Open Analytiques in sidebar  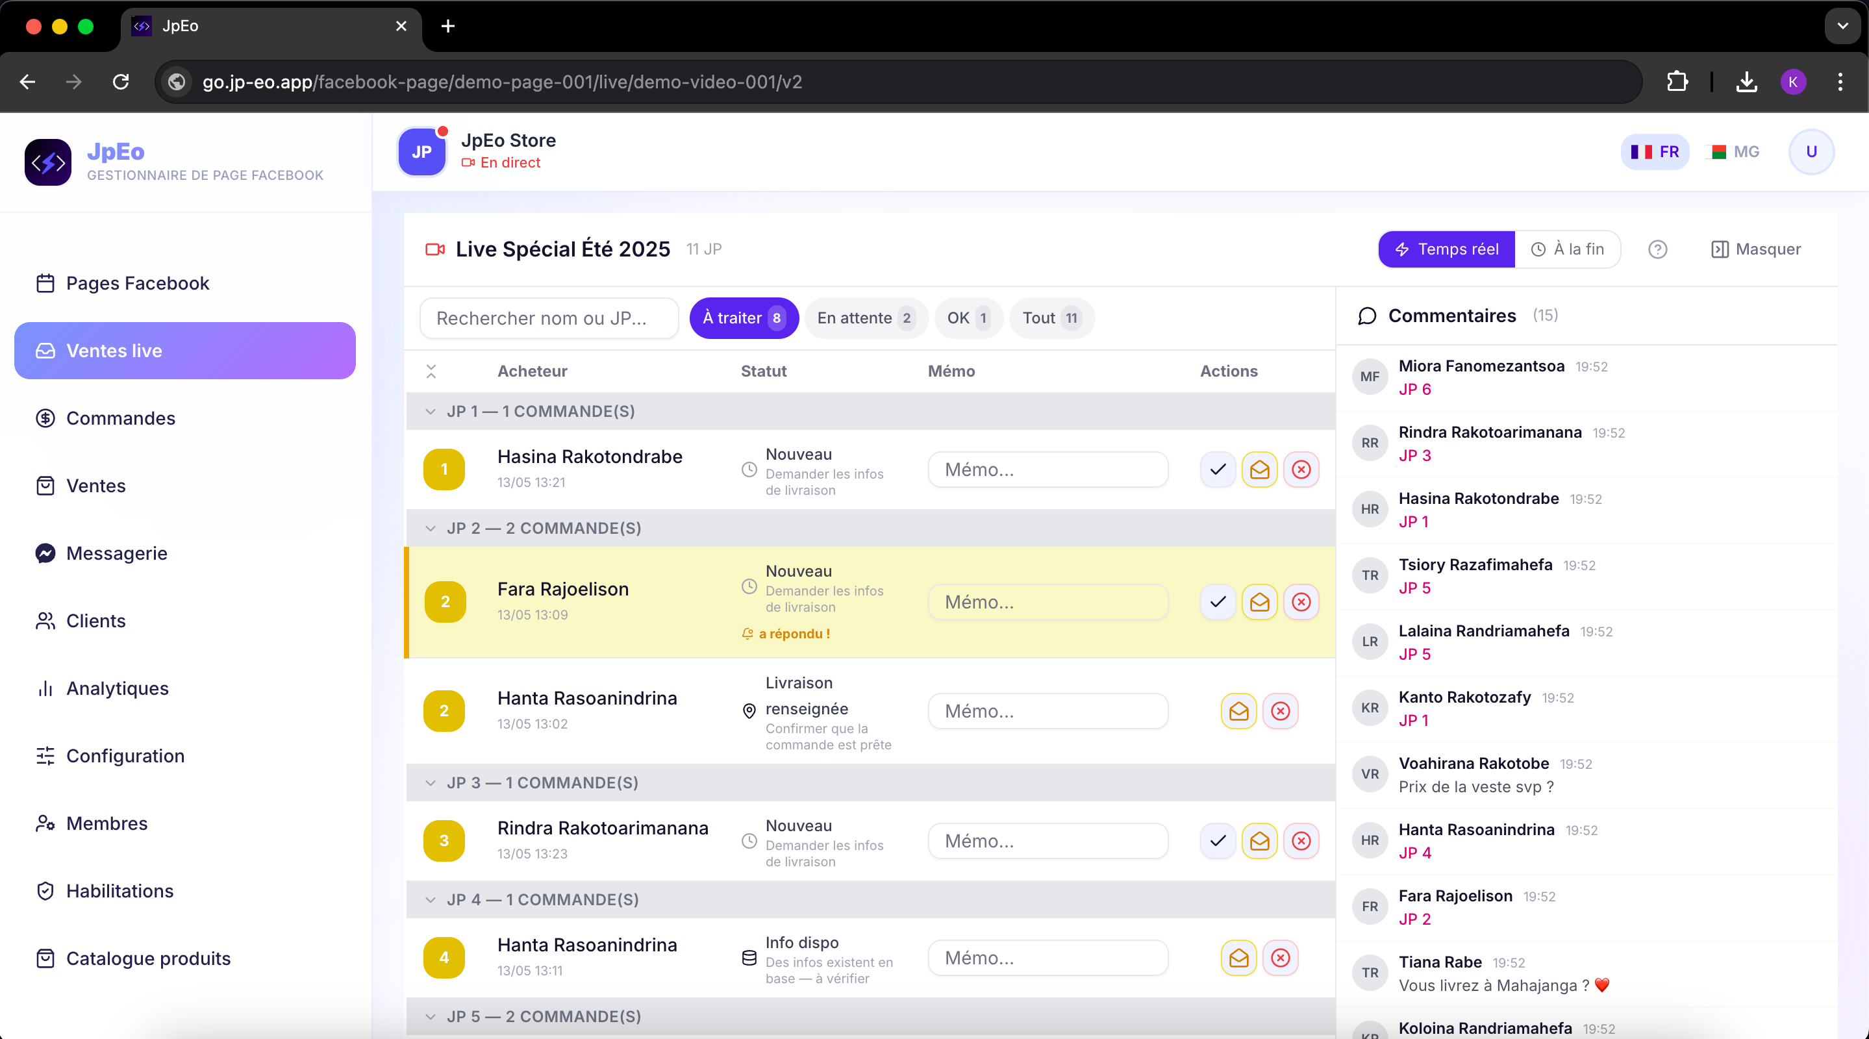coord(185,688)
